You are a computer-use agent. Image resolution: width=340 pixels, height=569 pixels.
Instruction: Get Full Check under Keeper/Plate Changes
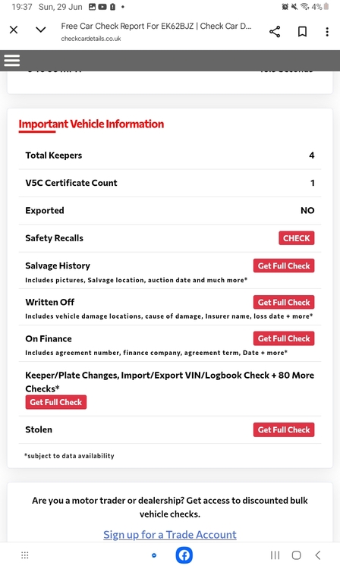56,402
